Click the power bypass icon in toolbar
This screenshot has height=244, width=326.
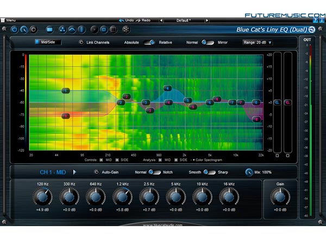coord(14,30)
